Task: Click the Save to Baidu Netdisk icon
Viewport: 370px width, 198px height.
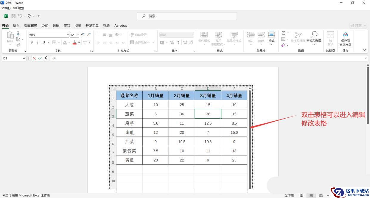Action: pos(345,34)
